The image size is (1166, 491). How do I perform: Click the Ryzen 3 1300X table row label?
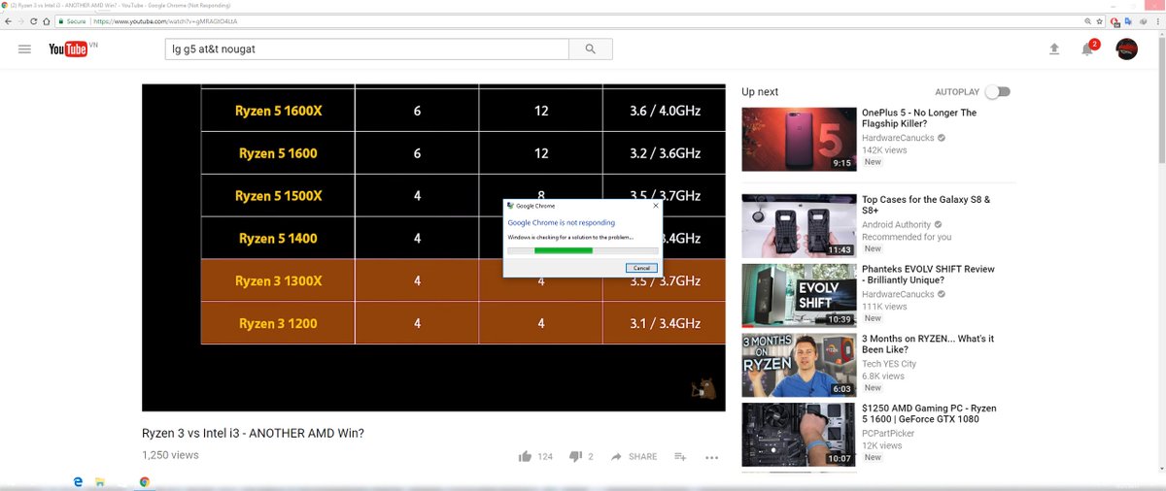pos(278,280)
